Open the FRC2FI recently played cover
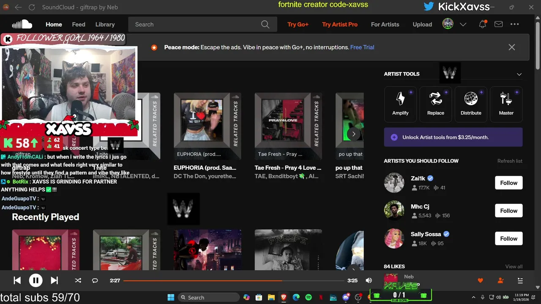Viewport: 541px width, 304px height. coord(288,250)
